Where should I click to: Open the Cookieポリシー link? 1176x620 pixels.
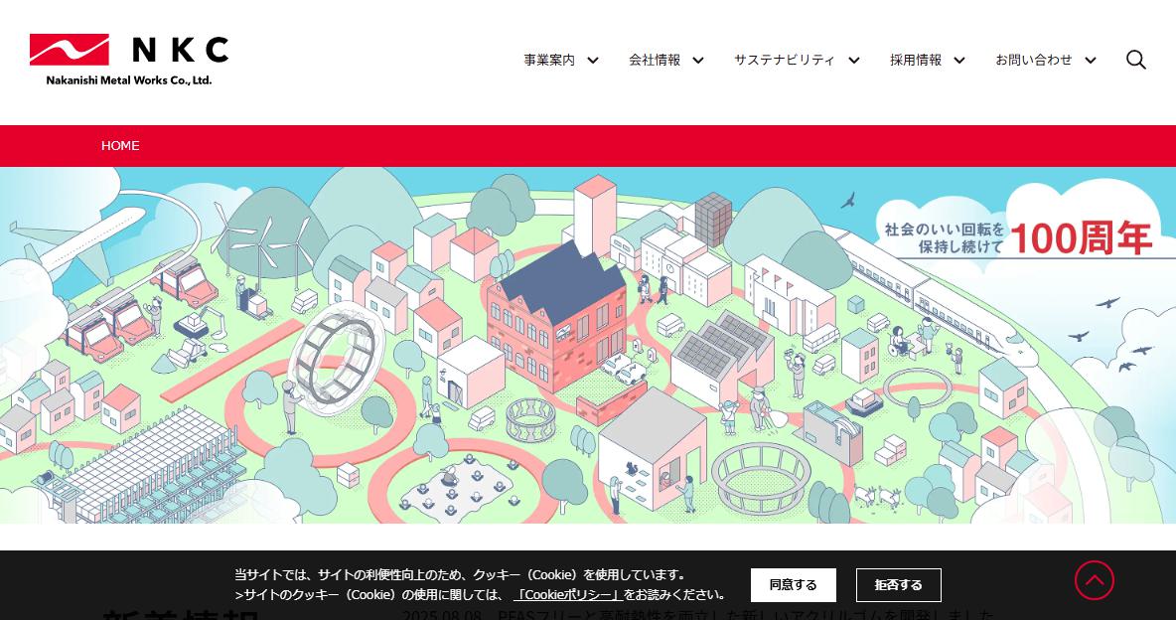[x=568, y=595]
